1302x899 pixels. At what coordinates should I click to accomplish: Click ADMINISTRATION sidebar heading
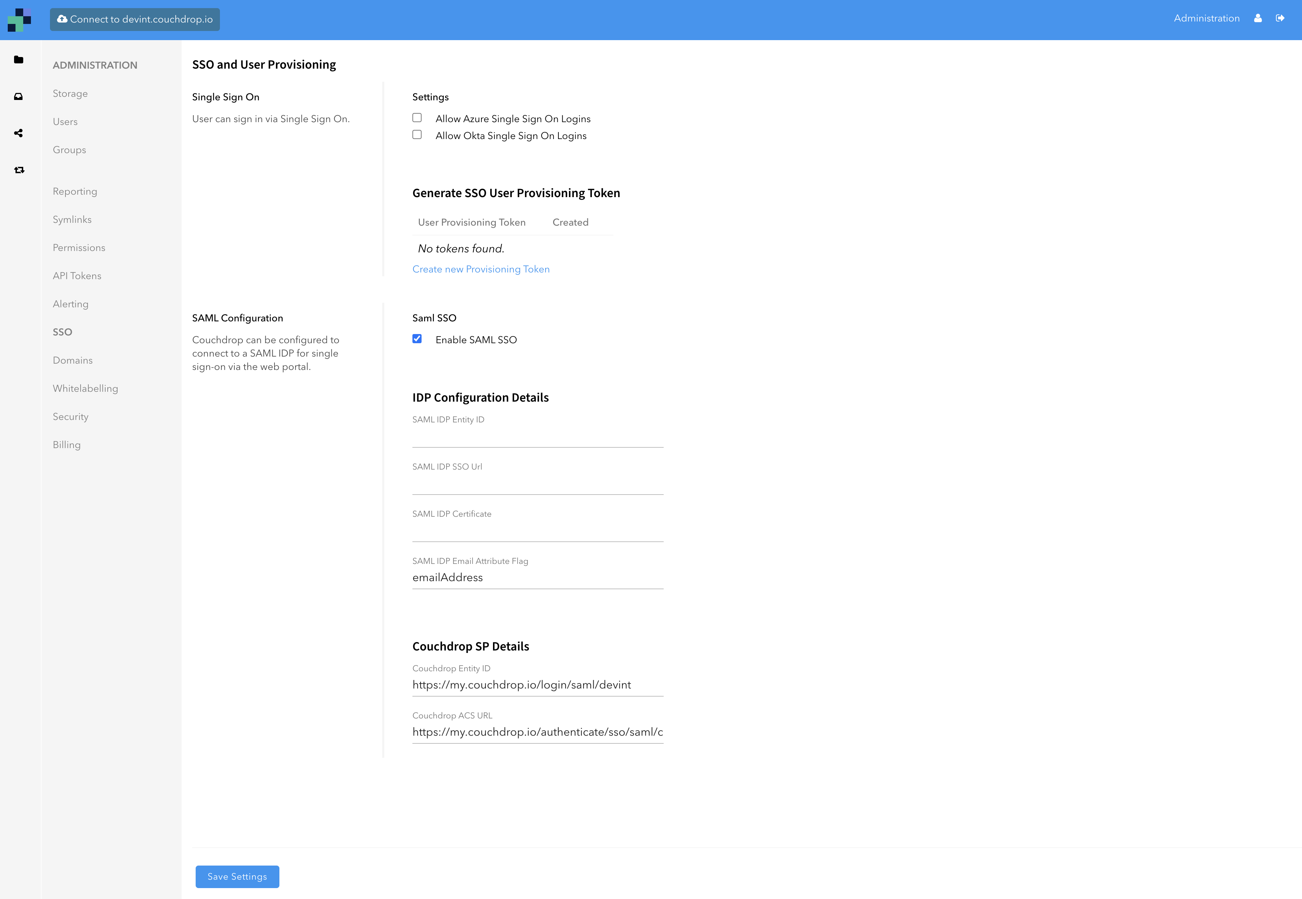(x=95, y=65)
